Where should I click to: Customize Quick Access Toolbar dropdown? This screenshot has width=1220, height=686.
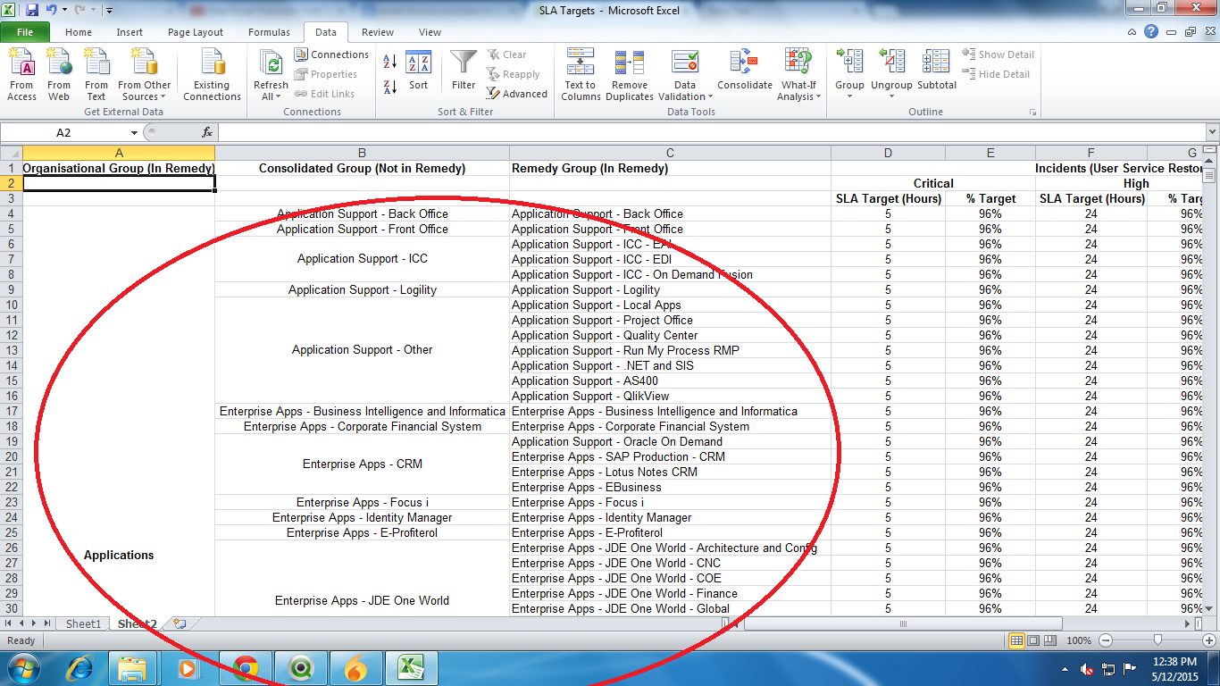[109, 11]
